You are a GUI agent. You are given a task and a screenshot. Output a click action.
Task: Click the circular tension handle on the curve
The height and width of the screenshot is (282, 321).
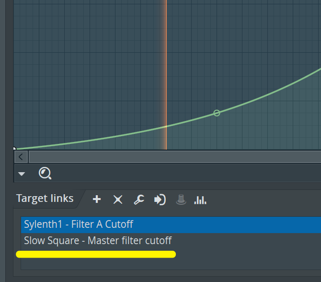pyautogui.click(x=217, y=113)
